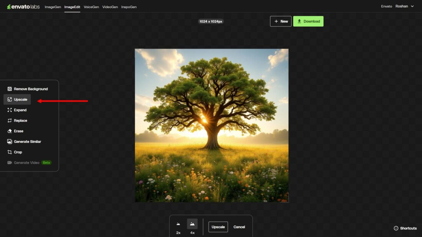Click the Envato Labs logo
Screen dimensions: 422x237
pos(23,7)
